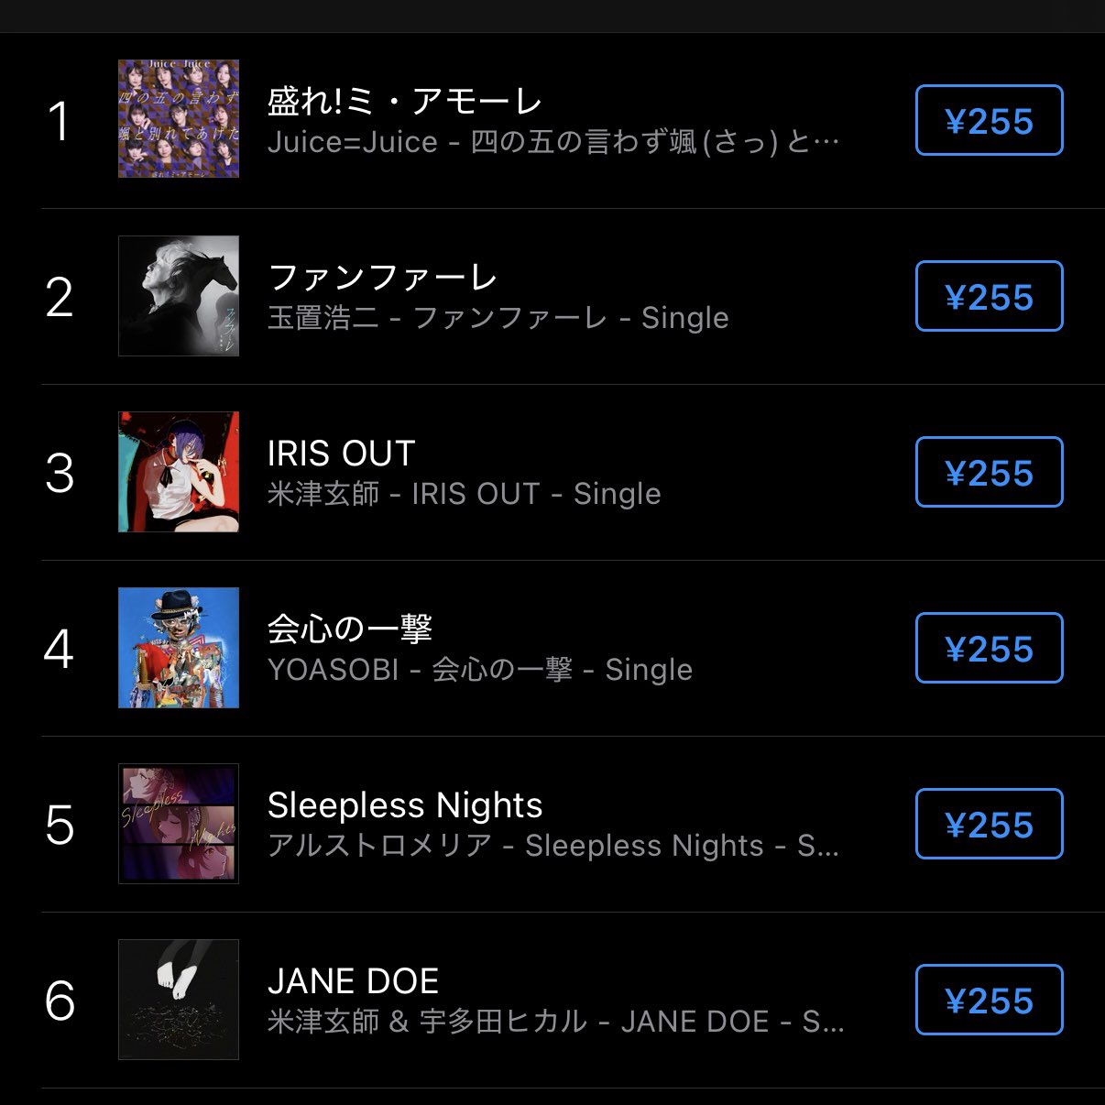Click the IRIS OUT track title
Screen dimensions: 1105x1105
point(341,454)
